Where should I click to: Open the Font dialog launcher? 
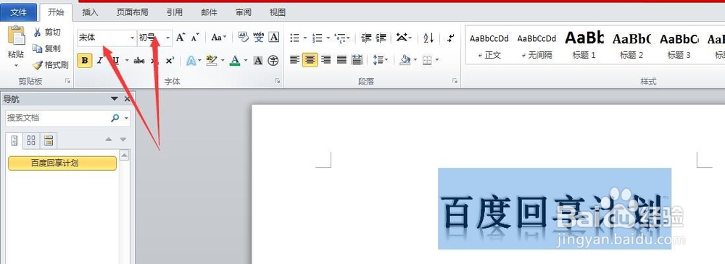tap(278, 81)
